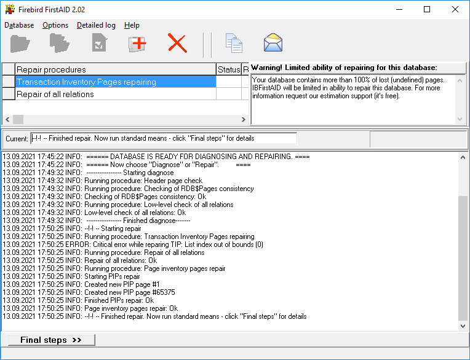Click the repair red cross icon
Screen dimensions: 470x360
click(x=137, y=44)
